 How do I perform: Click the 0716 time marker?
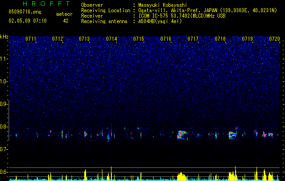(x=166, y=39)
